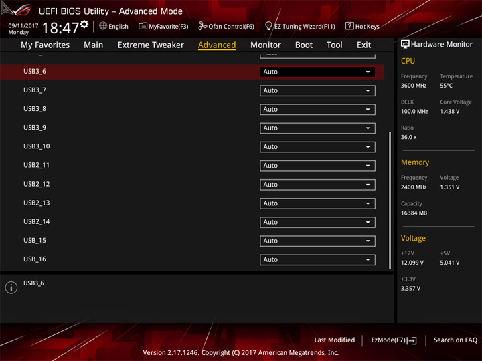The width and height of the screenshot is (482, 361).
Task: Open the USB2_11 Auto dropdown
Action: click(x=317, y=166)
